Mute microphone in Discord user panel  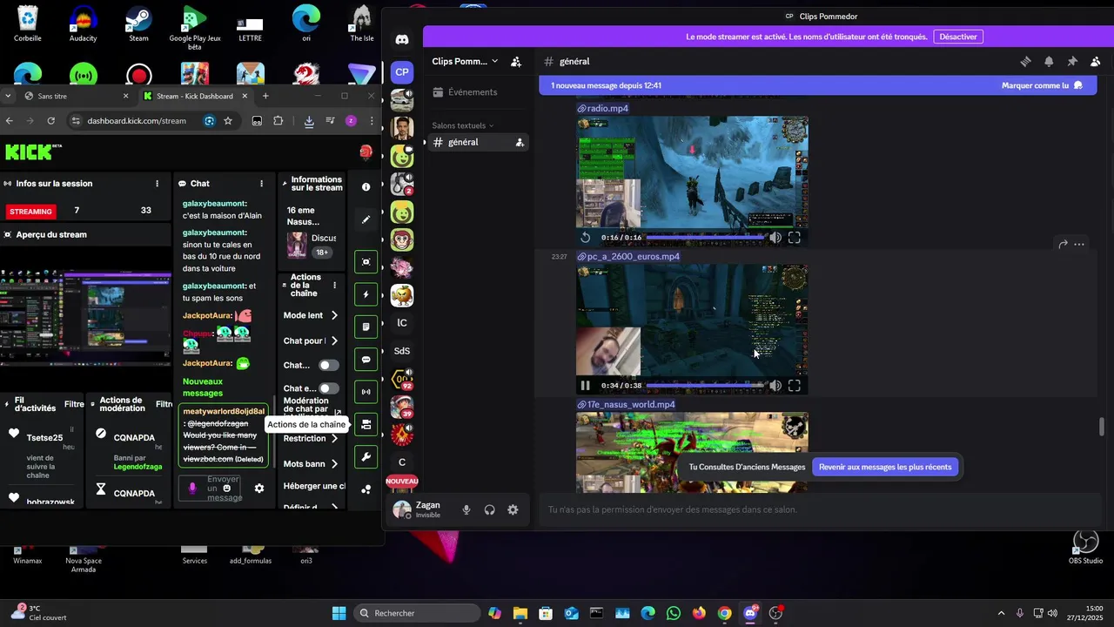click(466, 510)
